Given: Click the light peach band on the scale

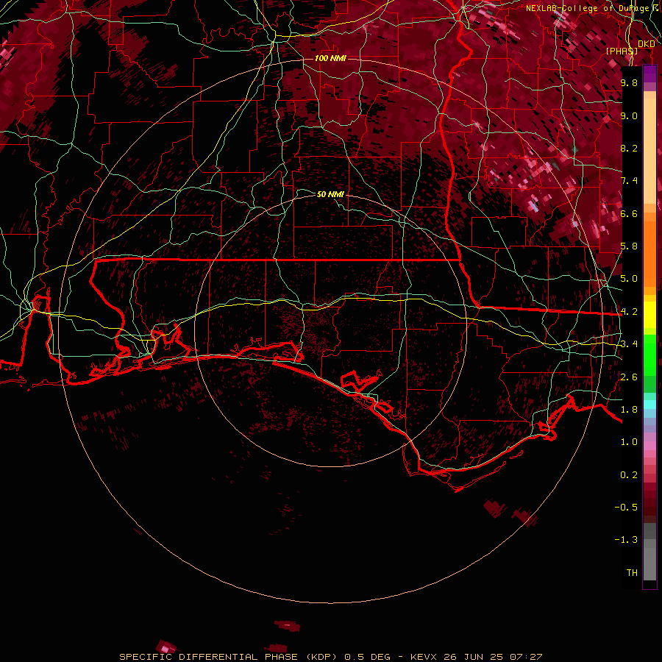Looking at the screenshot, I should pyautogui.click(x=649, y=151).
